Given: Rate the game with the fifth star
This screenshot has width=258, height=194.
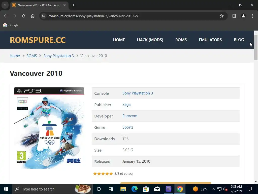Looking at the screenshot, I should click(111, 174).
